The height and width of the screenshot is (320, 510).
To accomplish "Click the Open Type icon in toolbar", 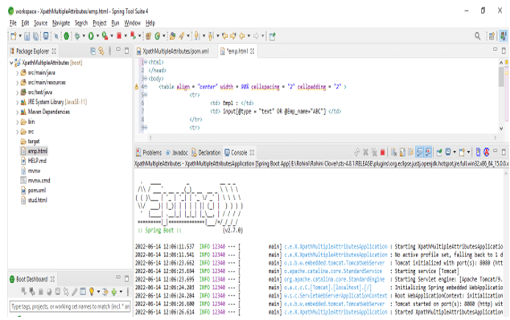I will point(173,36).
